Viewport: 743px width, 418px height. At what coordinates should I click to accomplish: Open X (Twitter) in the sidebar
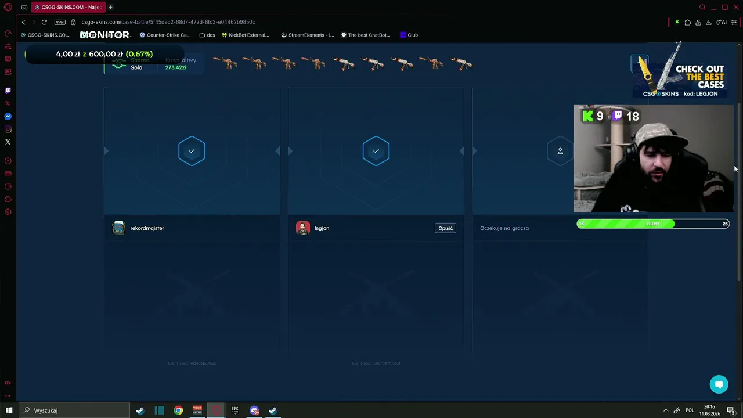click(x=8, y=142)
